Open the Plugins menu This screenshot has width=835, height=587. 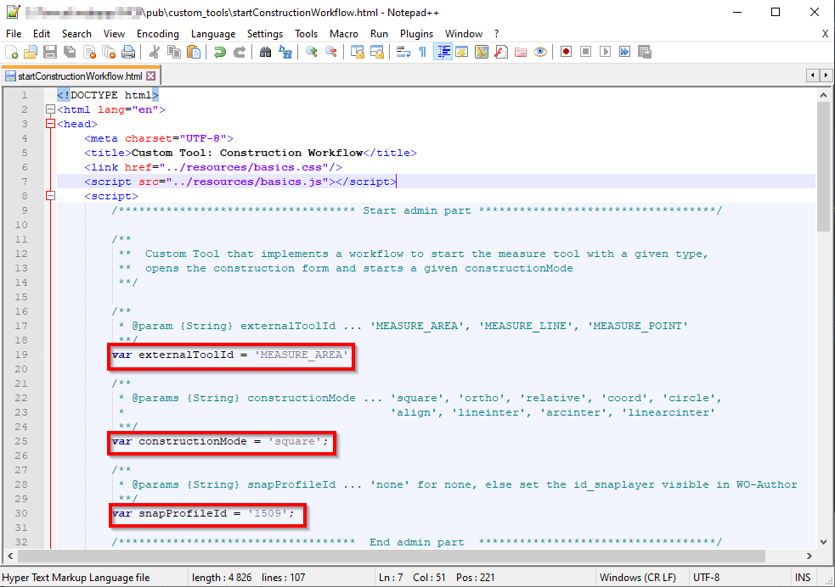tap(416, 34)
